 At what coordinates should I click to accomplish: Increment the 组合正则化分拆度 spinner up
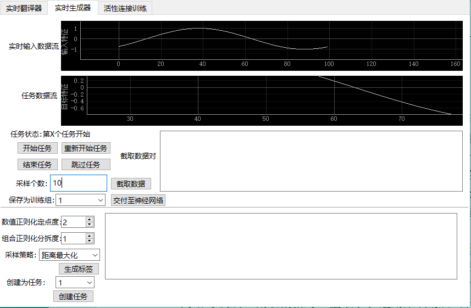[x=90, y=236]
